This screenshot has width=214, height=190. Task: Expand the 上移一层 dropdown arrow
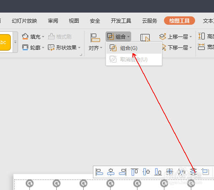click(191, 37)
